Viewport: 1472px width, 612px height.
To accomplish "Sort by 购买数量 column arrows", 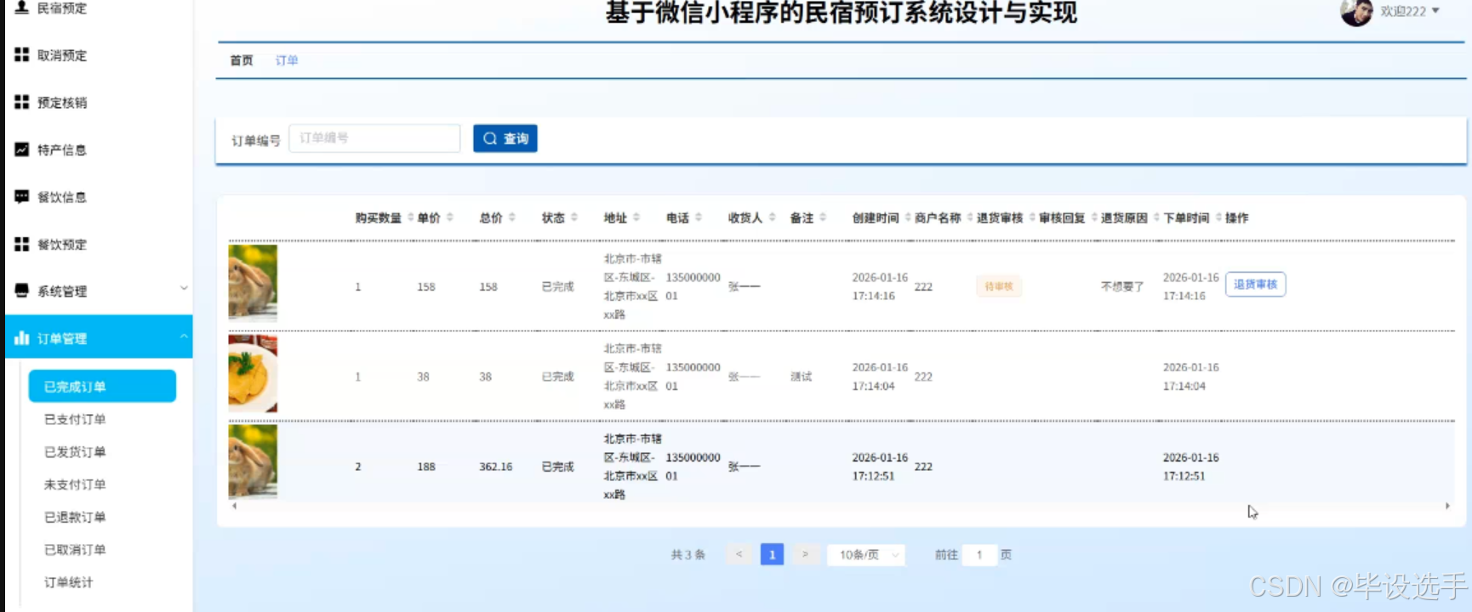I will click(x=411, y=218).
